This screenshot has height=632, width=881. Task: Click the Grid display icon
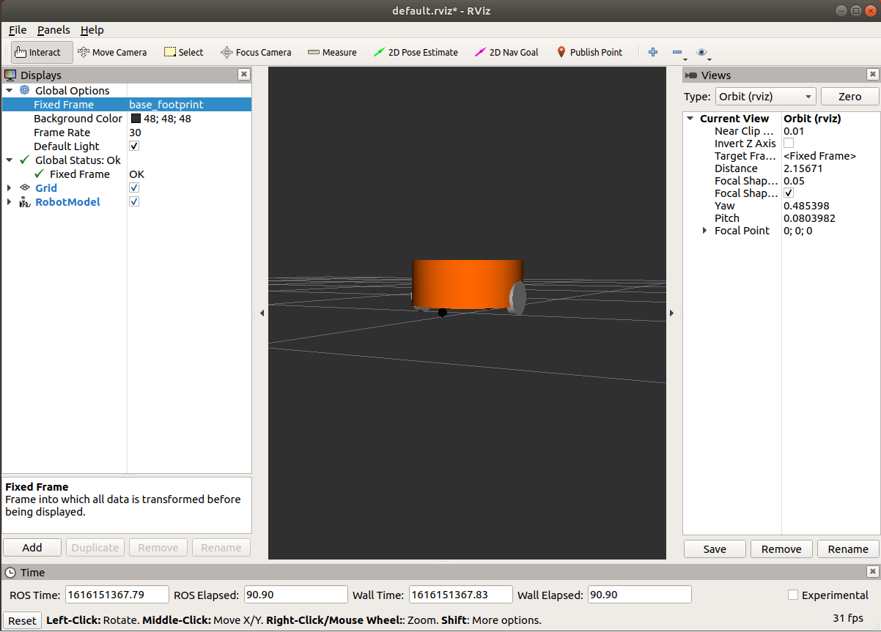click(25, 187)
